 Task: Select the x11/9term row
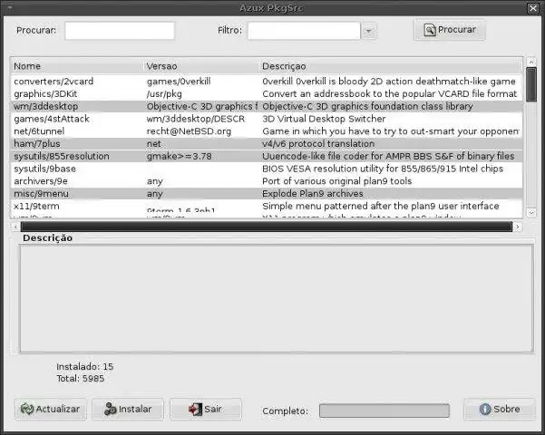(267, 207)
